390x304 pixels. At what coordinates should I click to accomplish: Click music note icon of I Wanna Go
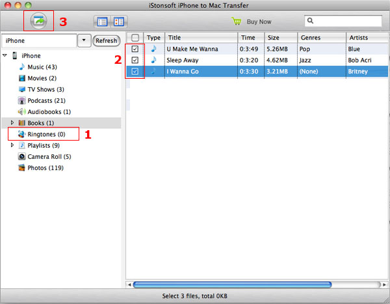(x=154, y=71)
